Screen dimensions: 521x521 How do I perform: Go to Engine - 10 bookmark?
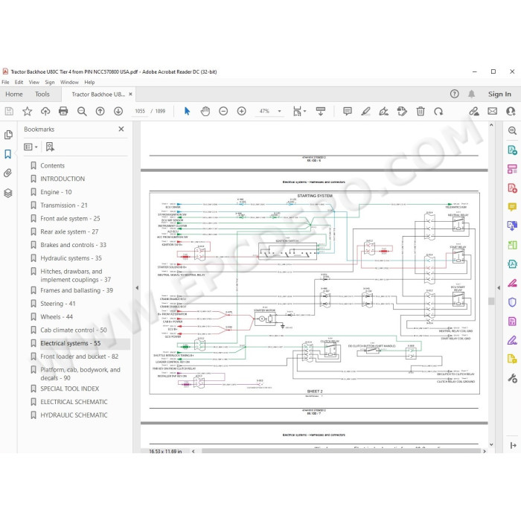56,192
